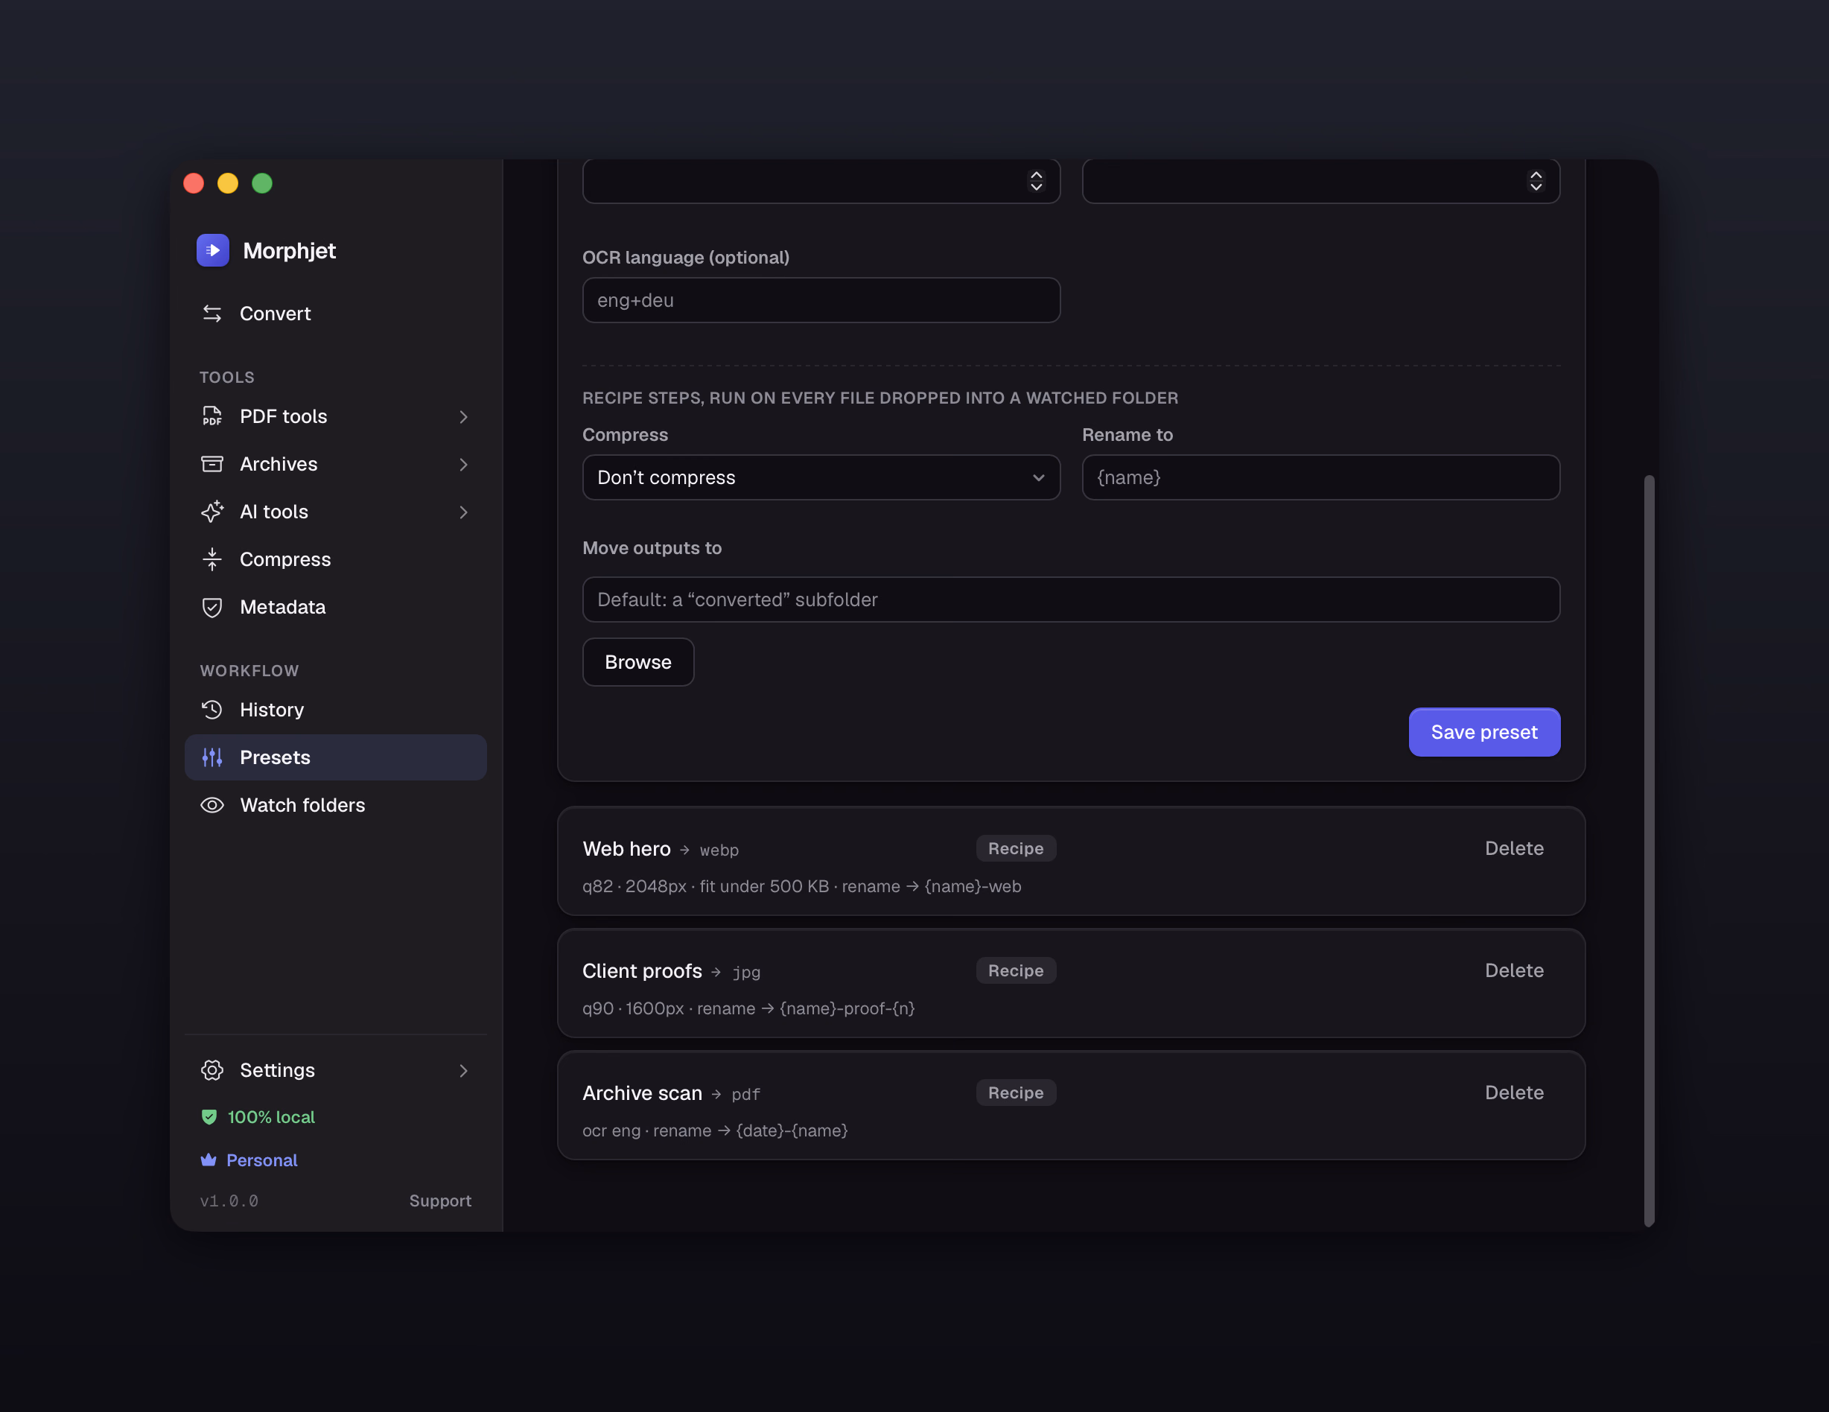Expand the AI tools submenu chevron
1829x1412 pixels.
click(463, 512)
